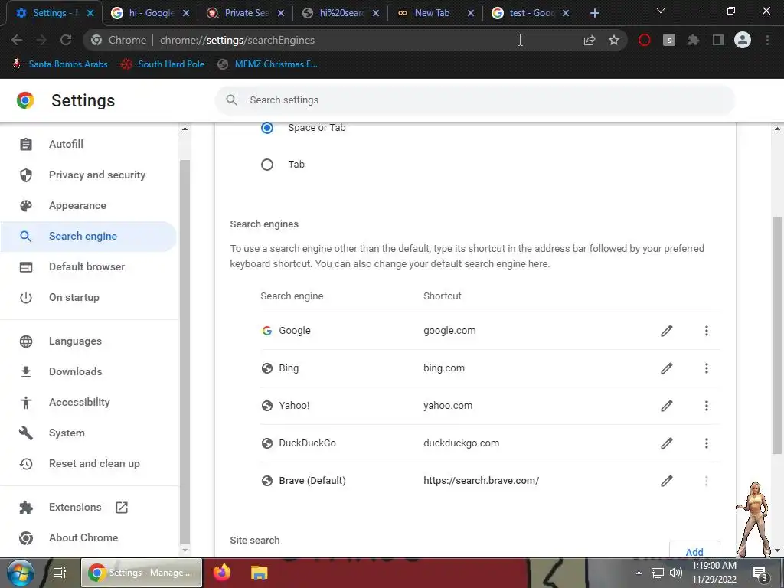This screenshot has width=784, height=588.
Task: Switch to the New Tab tab
Action: coord(435,13)
